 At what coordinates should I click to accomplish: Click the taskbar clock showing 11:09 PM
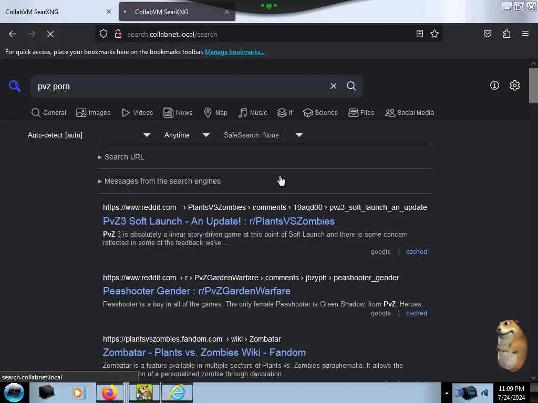tap(511, 393)
